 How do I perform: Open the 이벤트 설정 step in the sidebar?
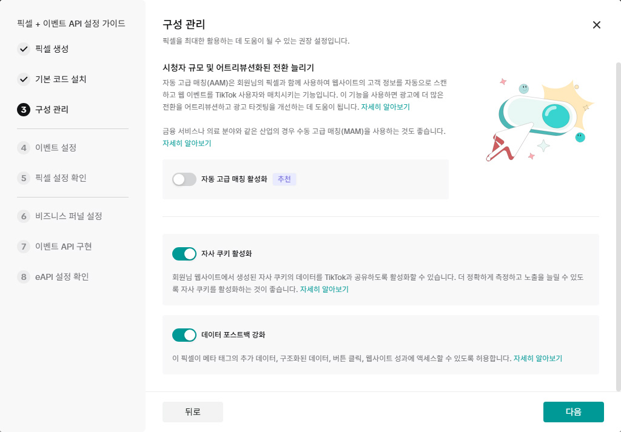[x=56, y=148]
